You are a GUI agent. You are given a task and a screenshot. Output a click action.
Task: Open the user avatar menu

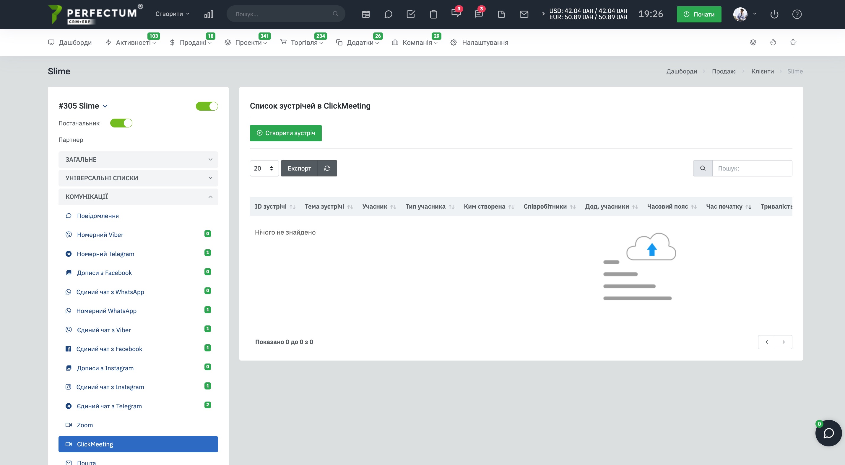745,14
